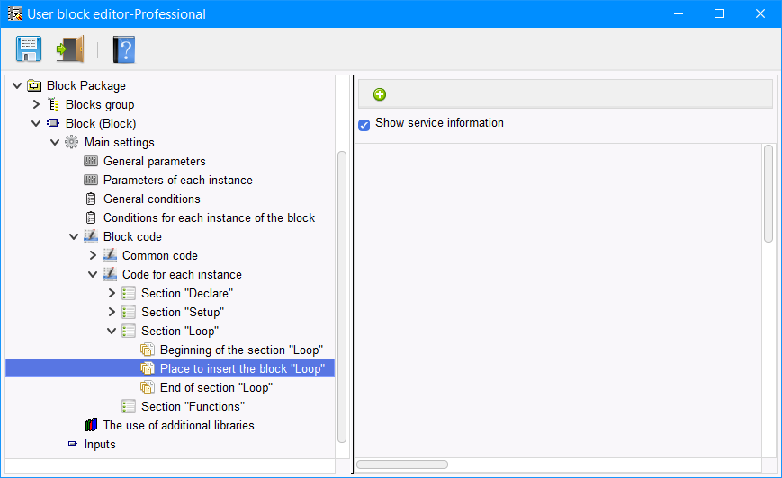Click the additional libraries books icon
Viewport: 782px width, 478px height.
91,425
